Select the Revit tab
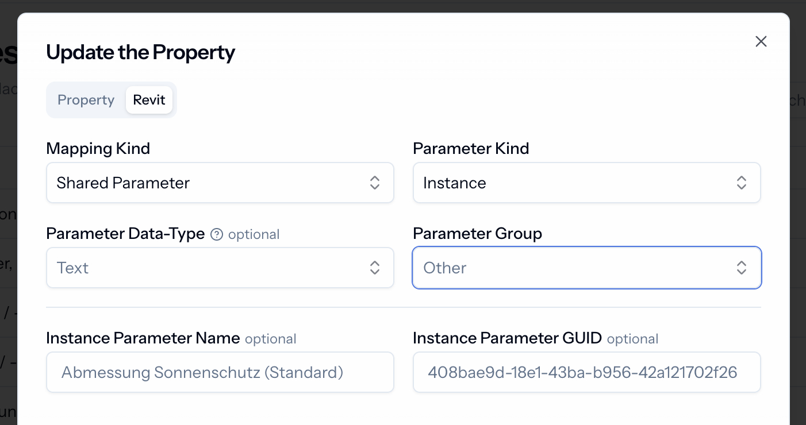The height and width of the screenshot is (425, 806). coord(149,100)
